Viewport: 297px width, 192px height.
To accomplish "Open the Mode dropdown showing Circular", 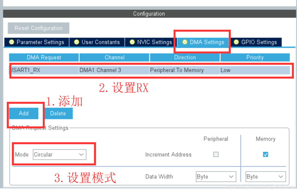I will [x=59, y=154].
